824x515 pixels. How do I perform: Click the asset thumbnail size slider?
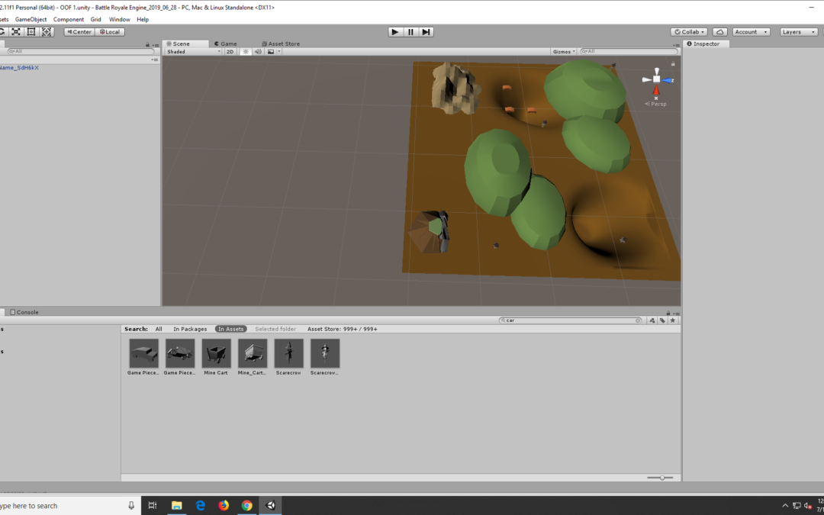pos(661,478)
